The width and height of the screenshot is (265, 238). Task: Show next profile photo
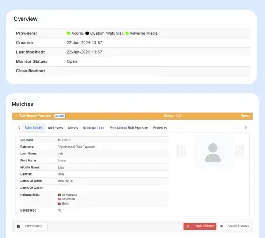click(x=240, y=151)
